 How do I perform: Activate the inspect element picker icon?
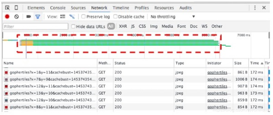point(7,8)
